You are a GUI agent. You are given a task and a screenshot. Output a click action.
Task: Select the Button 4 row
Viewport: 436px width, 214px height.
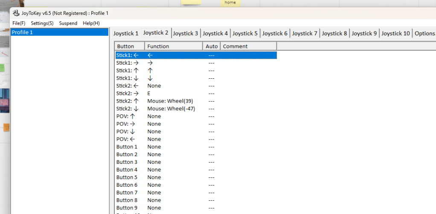pyautogui.click(x=196, y=170)
